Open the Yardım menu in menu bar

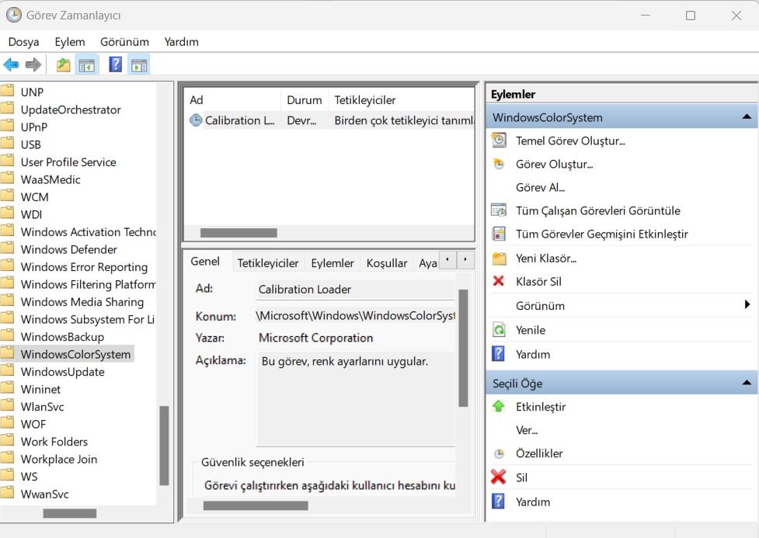tap(182, 42)
